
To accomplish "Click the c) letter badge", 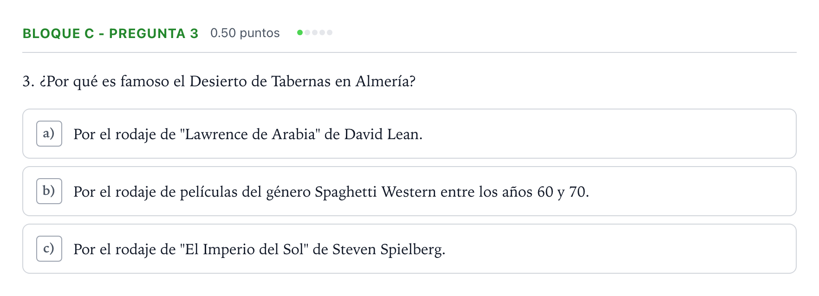I will (x=49, y=249).
